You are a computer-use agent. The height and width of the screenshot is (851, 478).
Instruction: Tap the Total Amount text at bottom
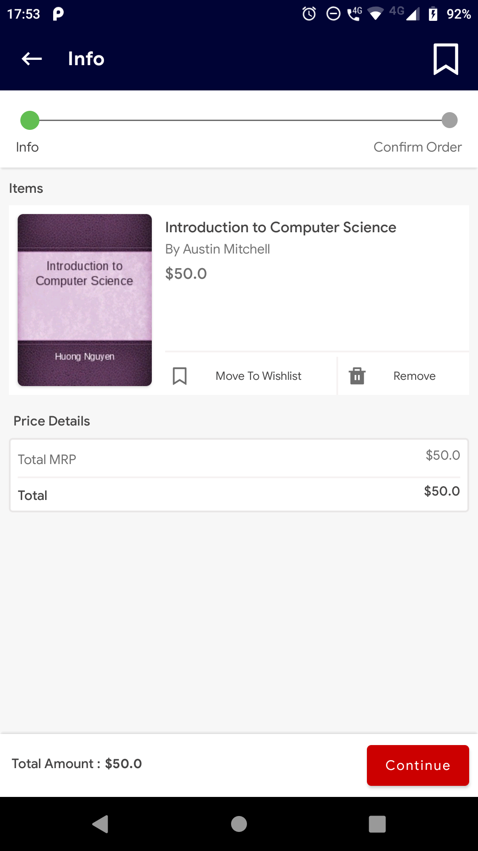(77, 764)
